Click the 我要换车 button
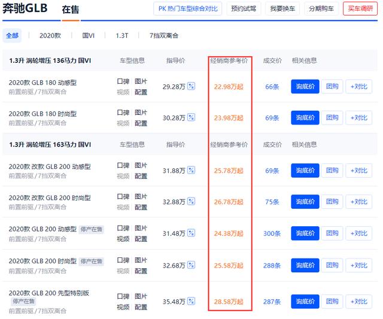 pyautogui.click(x=282, y=8)
